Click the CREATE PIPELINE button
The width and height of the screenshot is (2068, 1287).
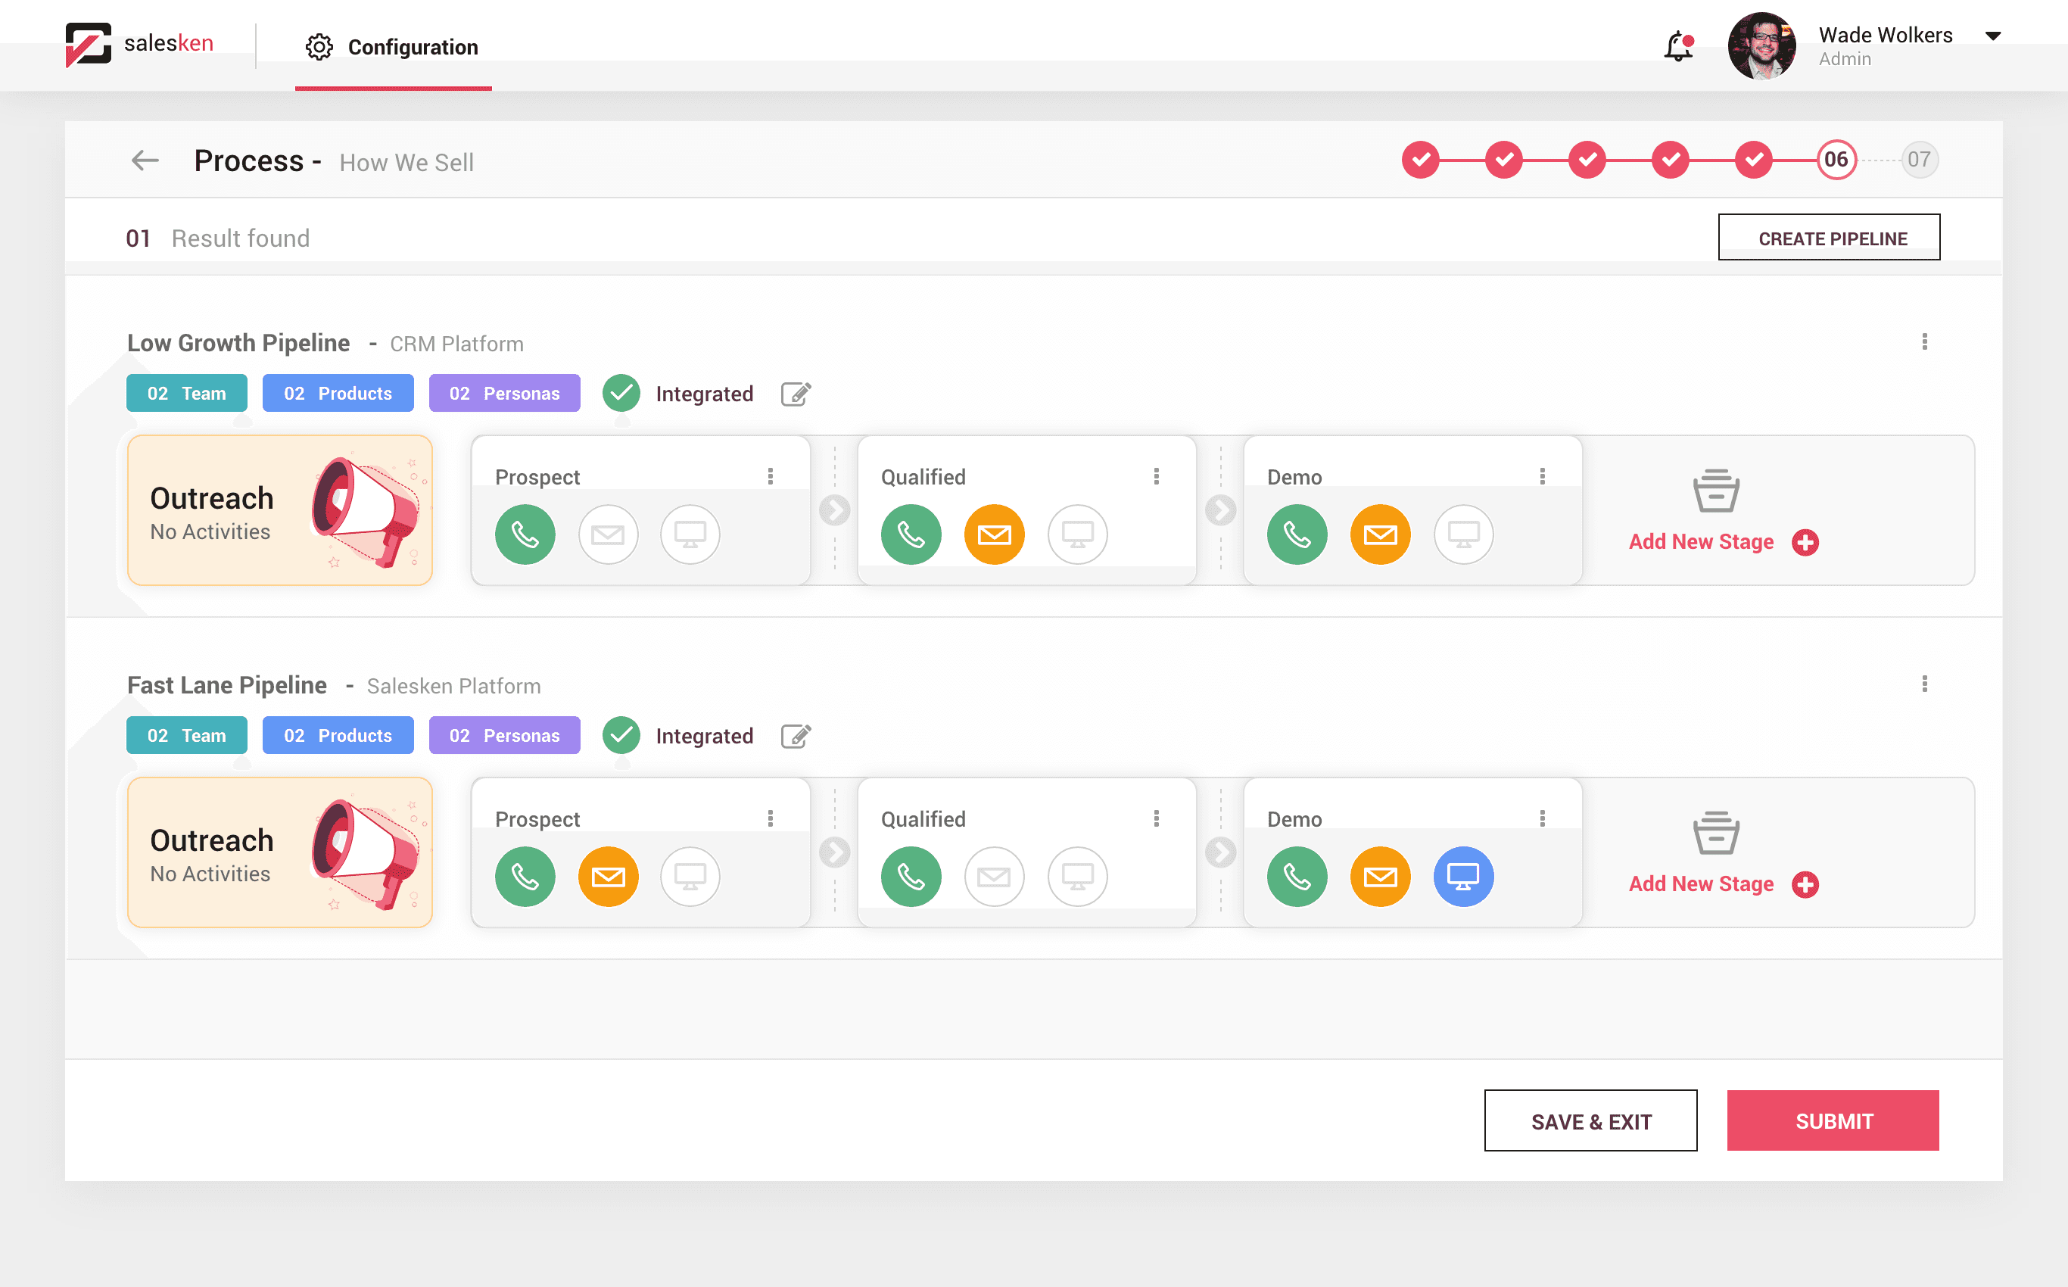tap(1830, 238)
